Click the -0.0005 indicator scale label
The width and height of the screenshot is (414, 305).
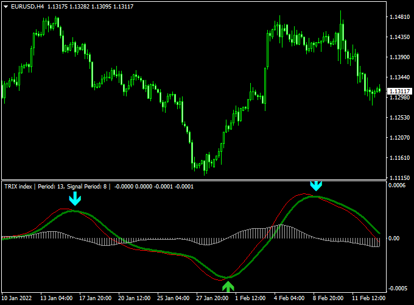click(x=398, y=288)
